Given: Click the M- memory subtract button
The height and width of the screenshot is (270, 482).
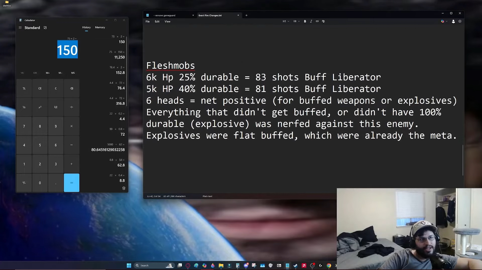Looking at the screenshot, I should coord(60,73).
